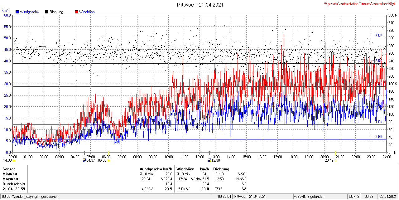
Task: Click the current wind speed 23.5
Action: click(168, 189)
